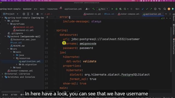Show Git history clock icon

point(155,9)
